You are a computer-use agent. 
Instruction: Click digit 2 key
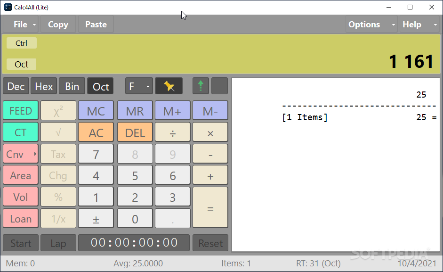pos(135,197)
